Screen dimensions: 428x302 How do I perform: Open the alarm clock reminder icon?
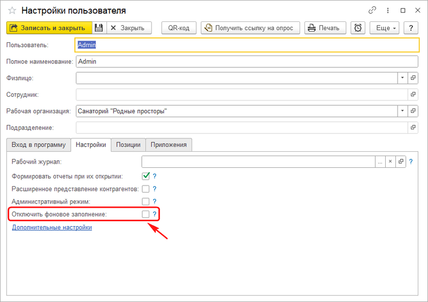tap(358, 28)
